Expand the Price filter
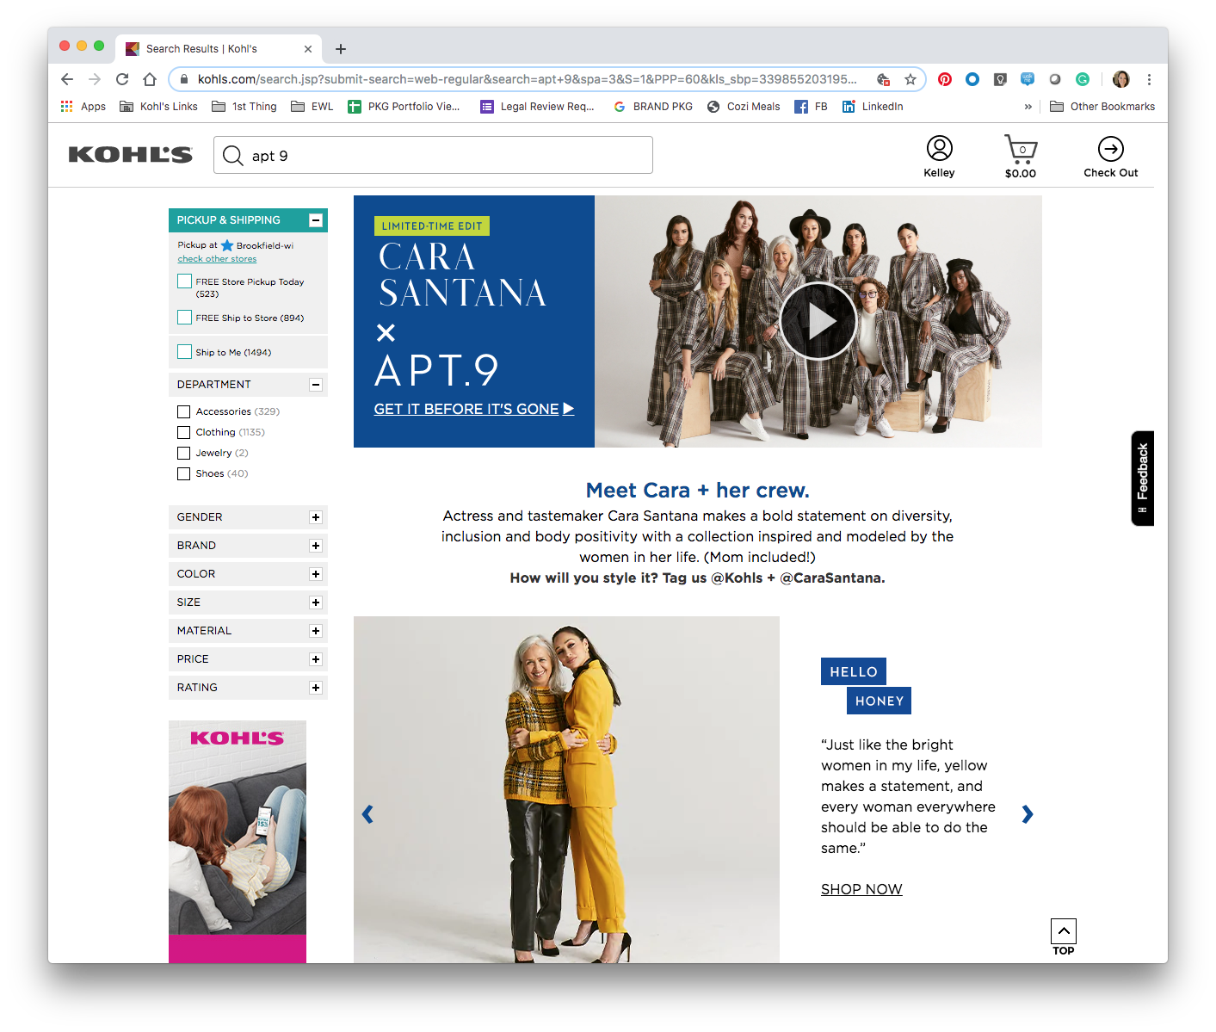This screenshot has height=1032, width=1216. tap(316, 659)
